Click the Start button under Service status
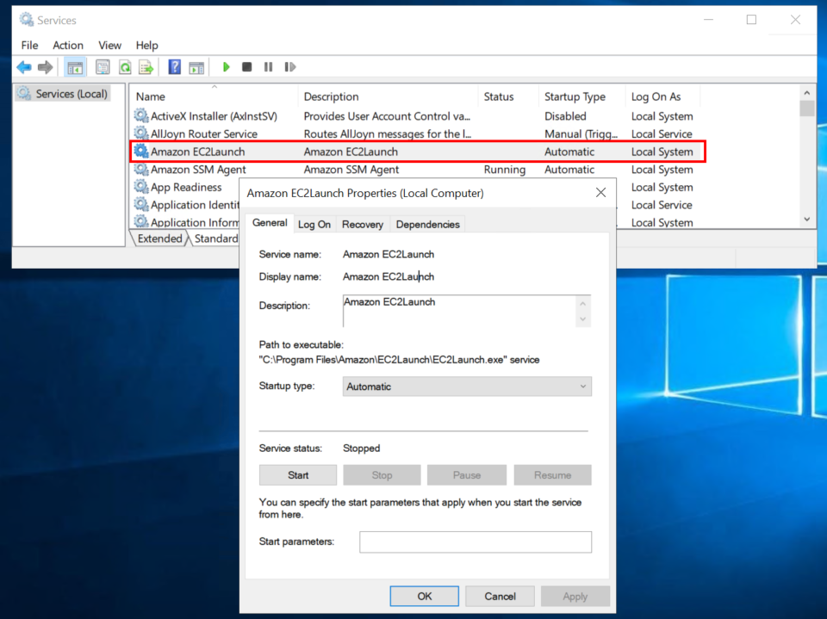 [298, 475]
